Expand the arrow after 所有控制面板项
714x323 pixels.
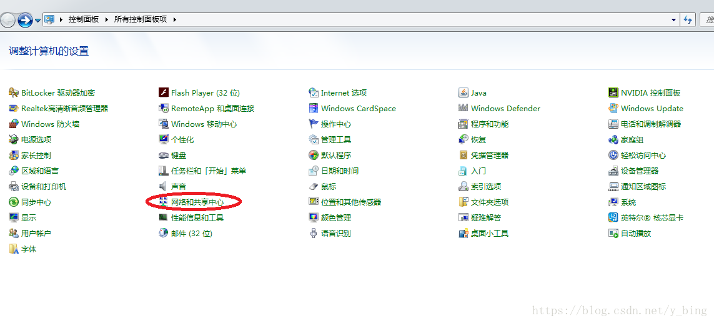point(174,19)
